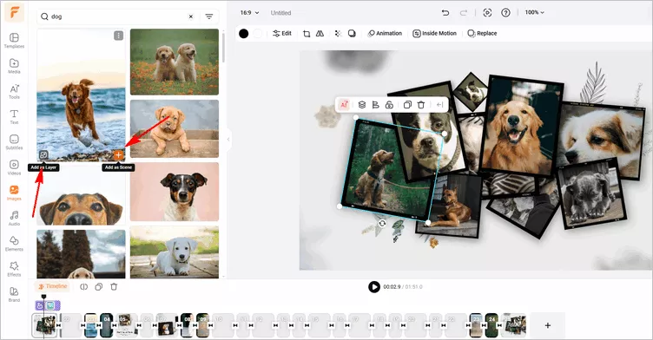Collapse the left image panel
The width and height of the screenshot is (653, 340).
tap(228, 140)
